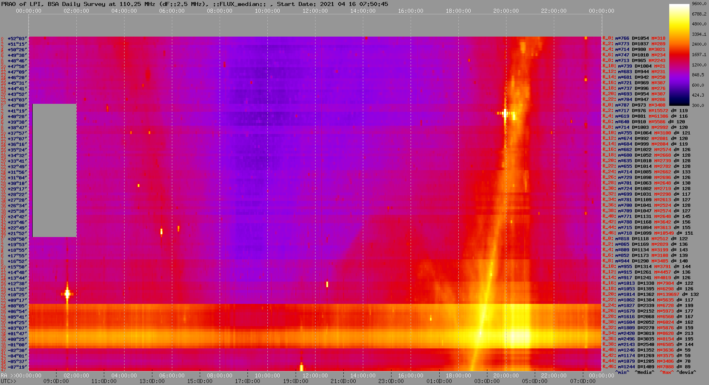Click the 3394.1 color scale tick label

pos(699,34)
